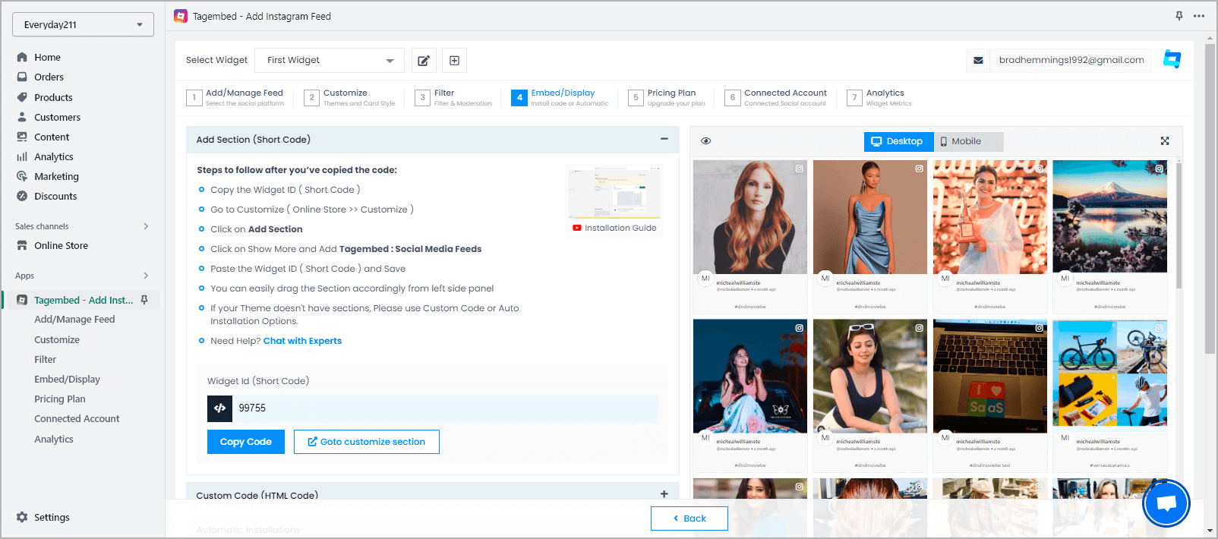Screen dimensions: 1218x539
Task: Open the live chat bubble
Action: 1166,503
